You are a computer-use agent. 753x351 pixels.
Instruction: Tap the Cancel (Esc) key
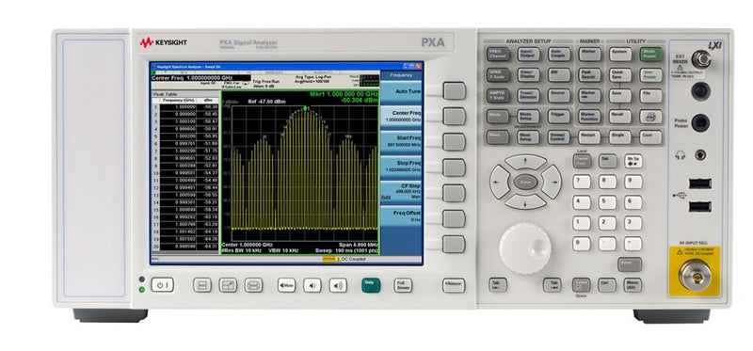[x=582, y=161]
